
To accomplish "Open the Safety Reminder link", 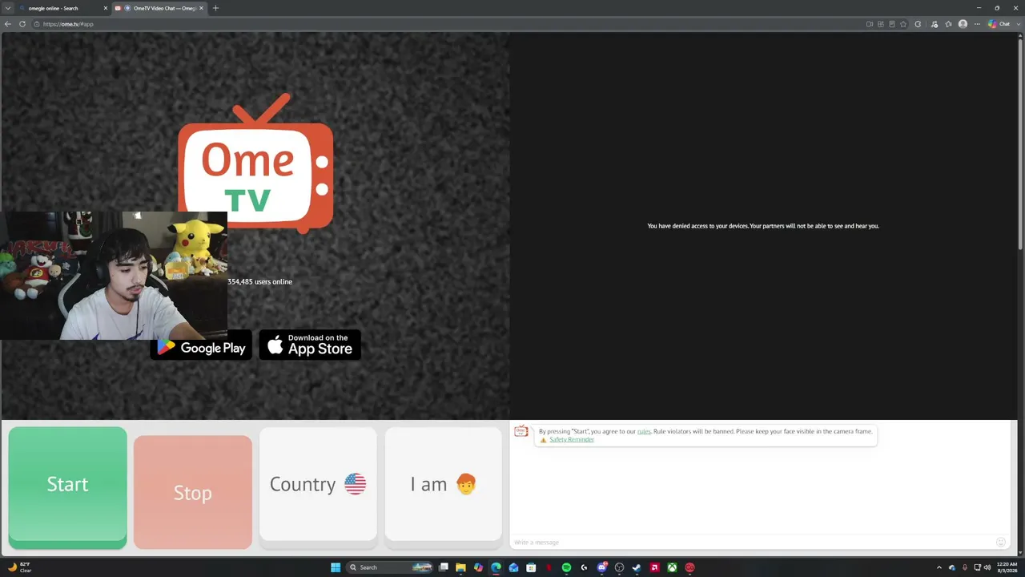I will [x=572, y=439].
